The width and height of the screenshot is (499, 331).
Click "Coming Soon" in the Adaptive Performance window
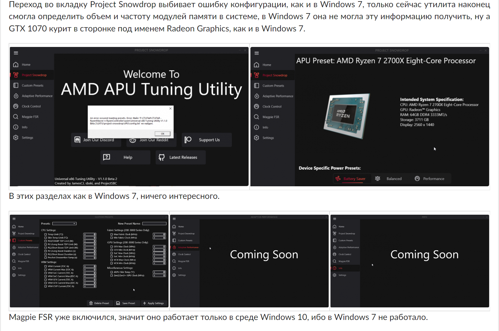264,254
